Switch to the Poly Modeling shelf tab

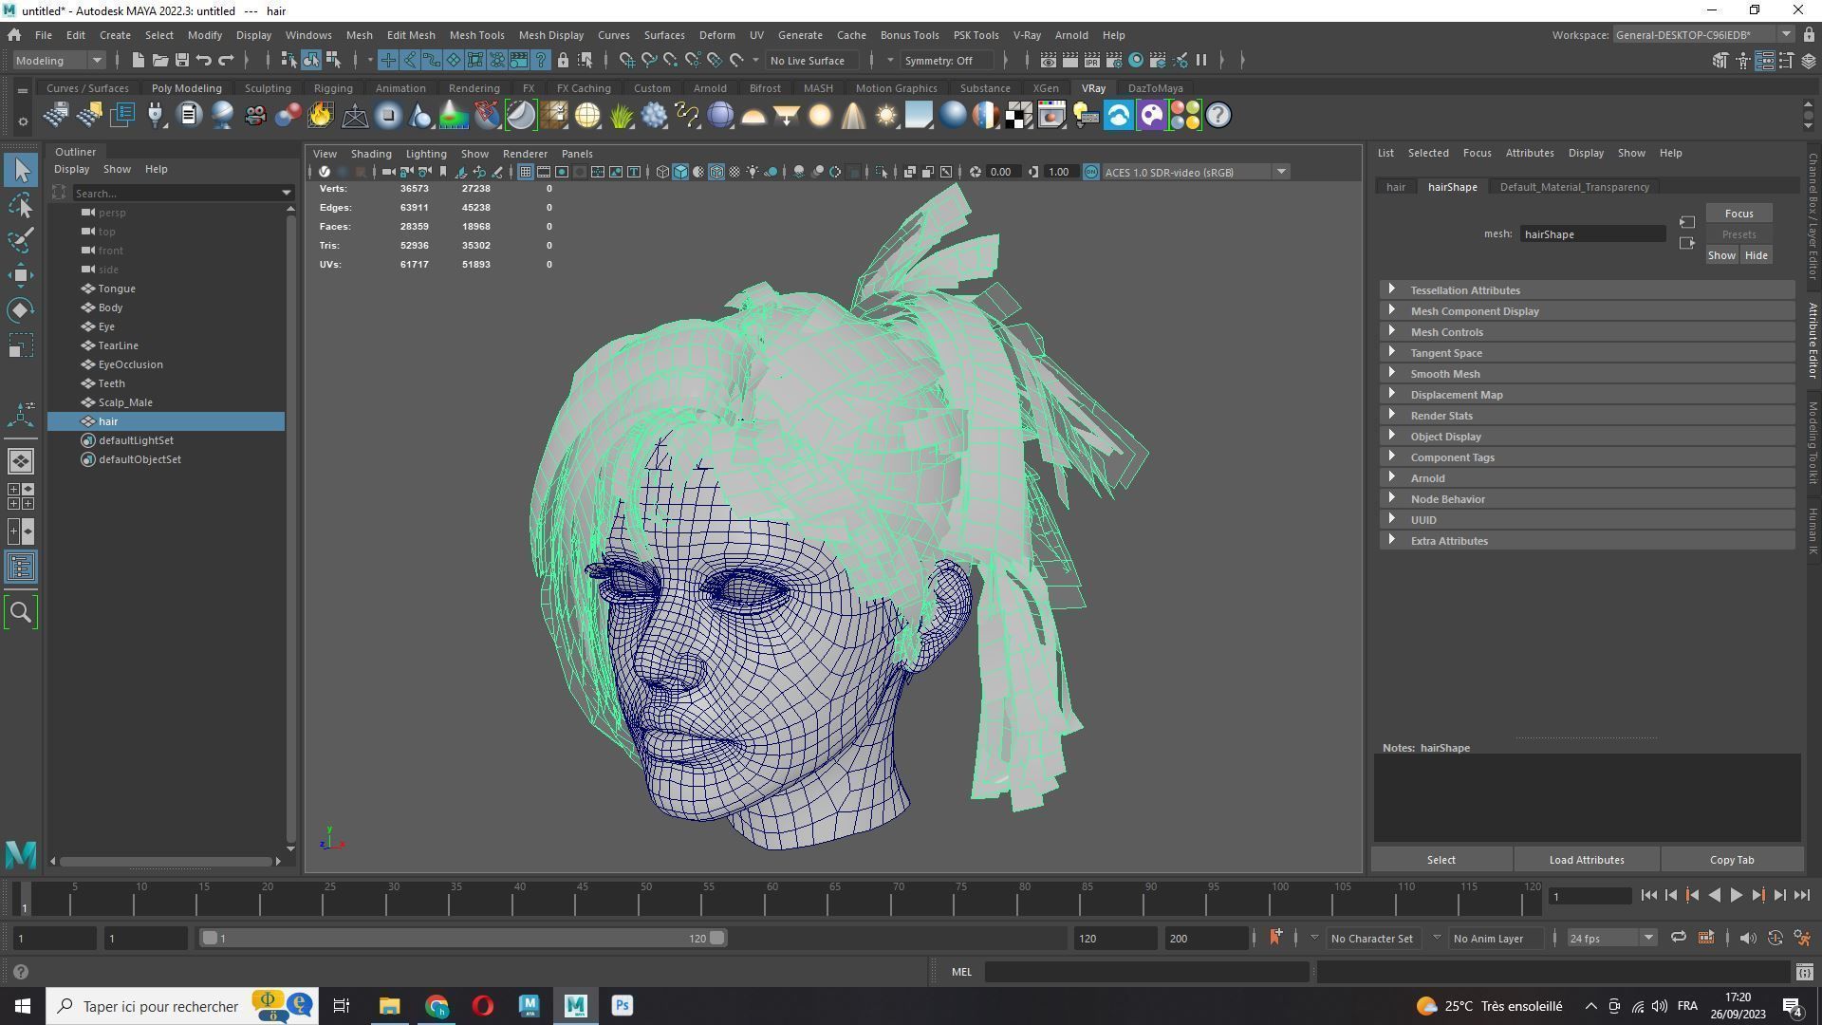[186, 88]
